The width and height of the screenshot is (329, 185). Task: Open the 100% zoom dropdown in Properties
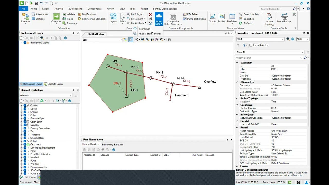coord(307,39)
